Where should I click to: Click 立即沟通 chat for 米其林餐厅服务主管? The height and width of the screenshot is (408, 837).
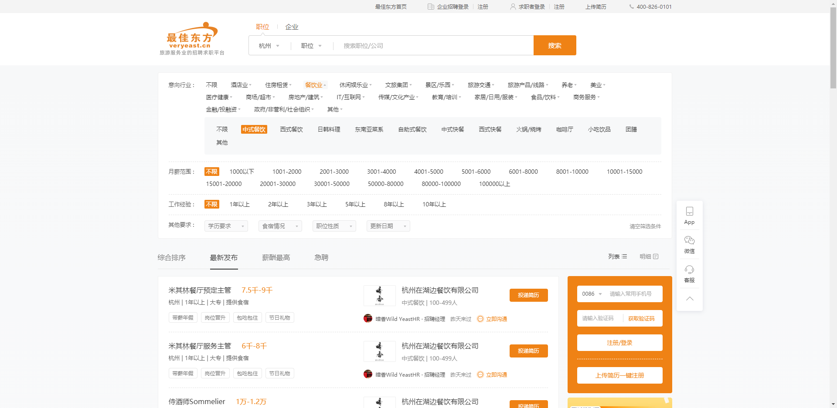tap(492, 375)
